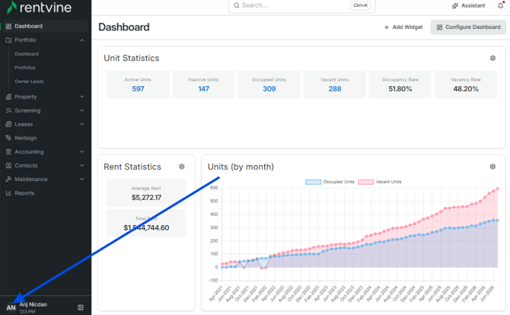The height and width of the screenshot is (315, 510).
Task: Open the Assistant sparkle icon
Action: (455, 5)
